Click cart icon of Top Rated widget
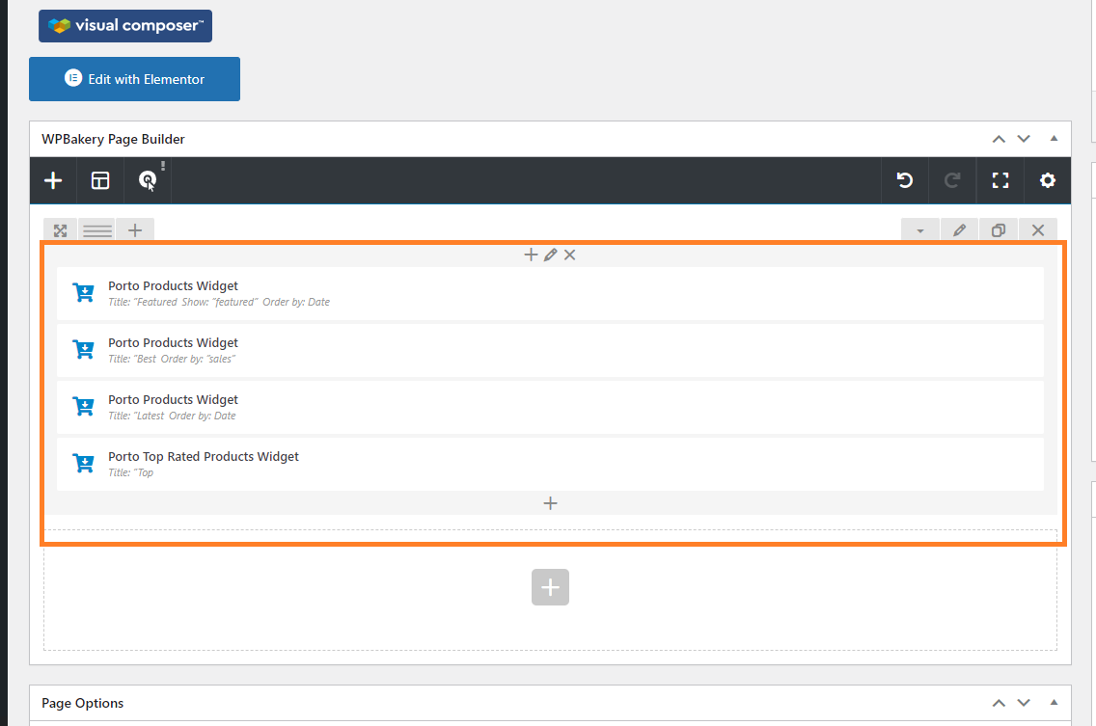Screen dimensions: 1096x726 83,463
